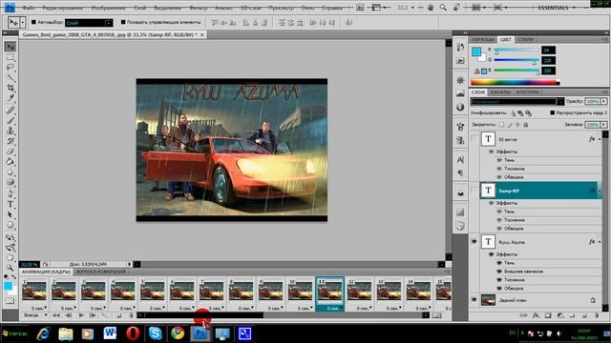Switch to the Образцы tab
The image size is (611, 343).
click(x=482, y=40)
